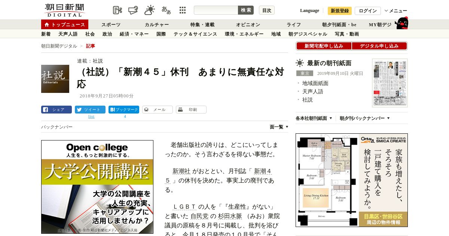This screenshot has height=236, width=449.
Task: Click 朝日新聞デジタル breadcrumb link
Action: 59,46
